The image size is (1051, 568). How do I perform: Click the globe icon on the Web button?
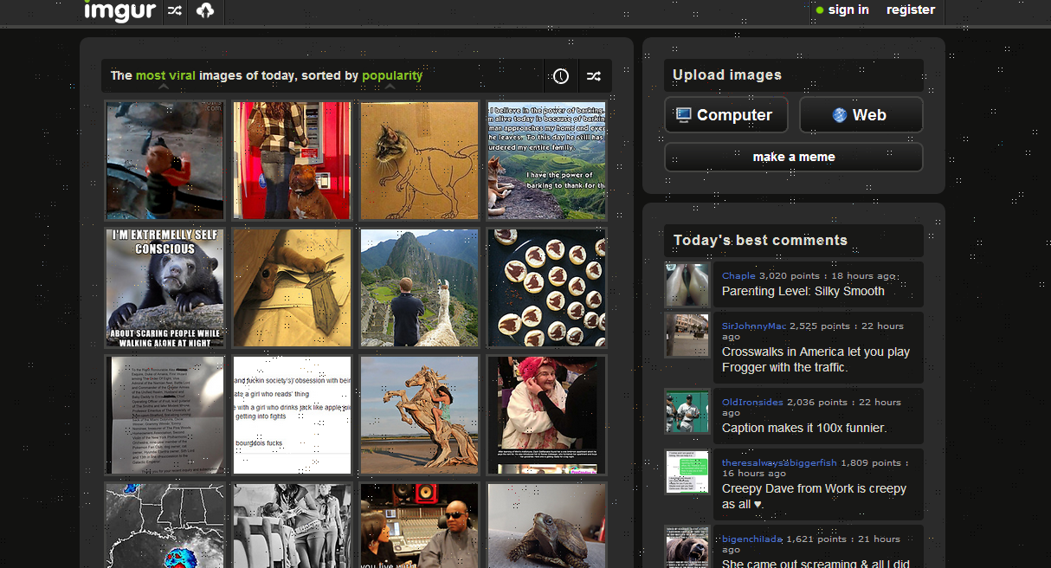pos(839,115)
